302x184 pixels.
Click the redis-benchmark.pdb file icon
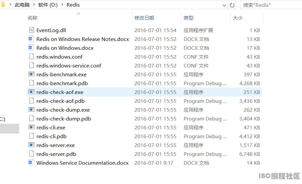coord(31,83)
